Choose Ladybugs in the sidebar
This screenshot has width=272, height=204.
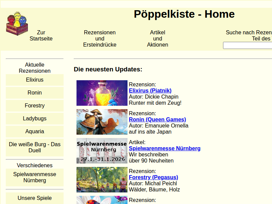(x=35, y=119)
